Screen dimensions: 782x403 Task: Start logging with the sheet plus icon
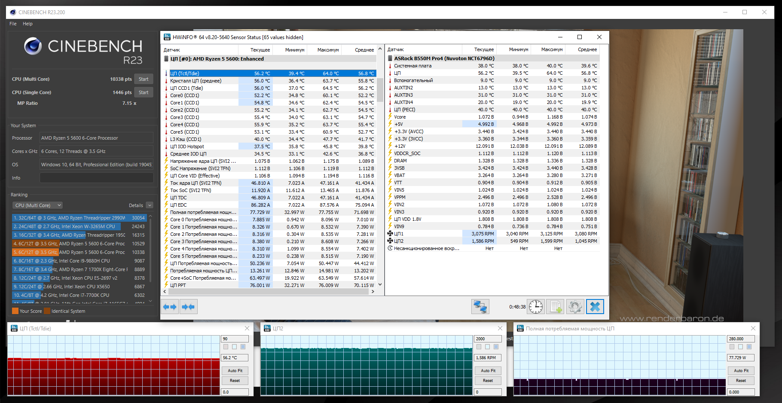(555, 307)
